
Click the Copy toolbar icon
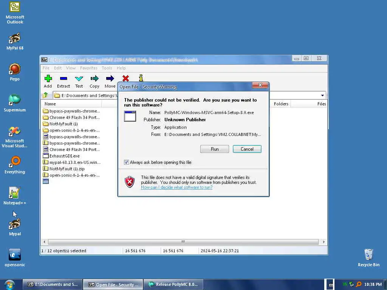pyautogui.click(x=94, y=79)
